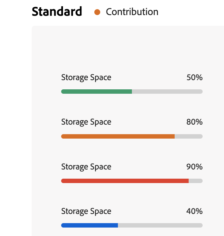The width and height of the screenshot is (224, 236).
Task: Click the Contribution label text
Action: (132, 12)
